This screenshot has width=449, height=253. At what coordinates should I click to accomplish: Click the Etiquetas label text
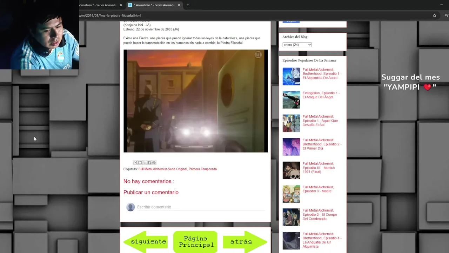[x=130, y=169]
